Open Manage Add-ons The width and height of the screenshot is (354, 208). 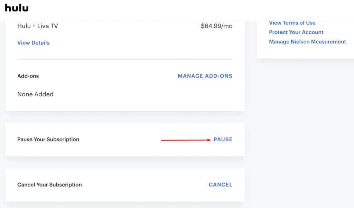click(205, 76)
